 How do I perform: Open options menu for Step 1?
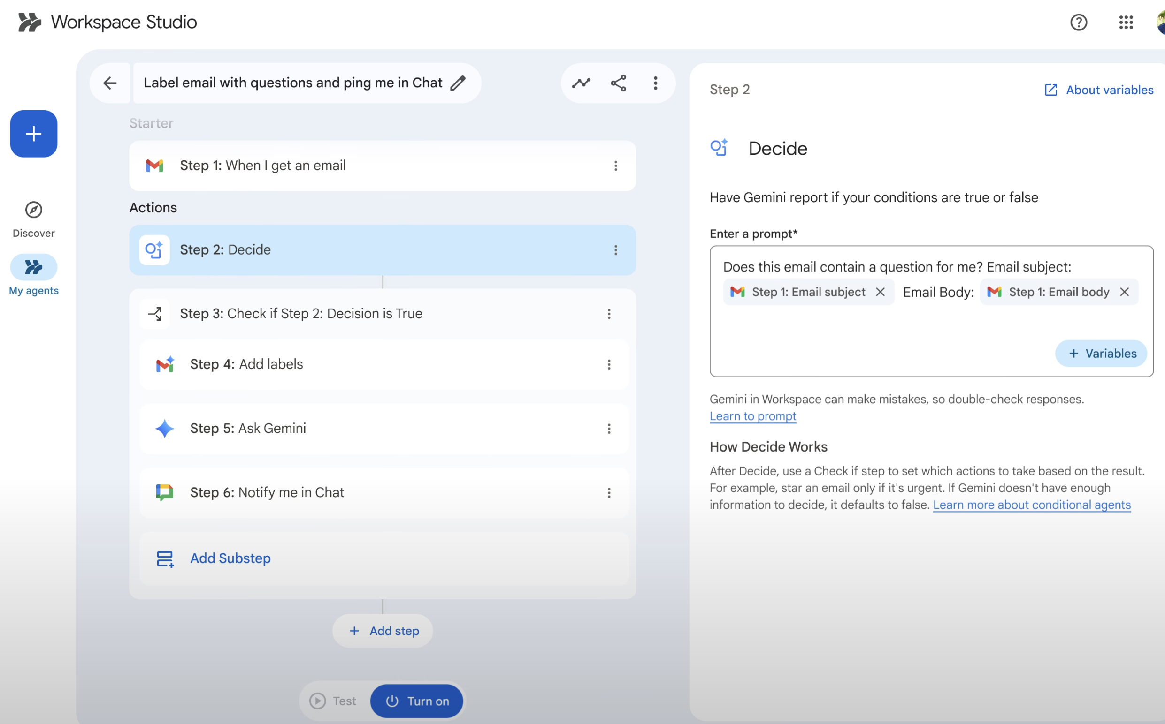point(616,166)
